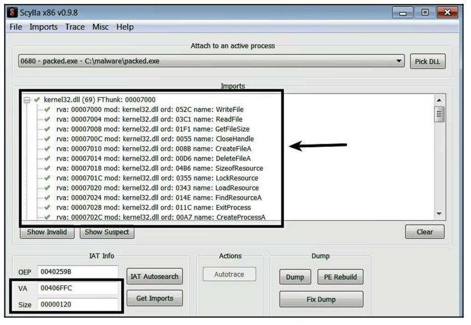Click the OEP input field
Screen dimensions: 471x325
(x=77, y=272)
